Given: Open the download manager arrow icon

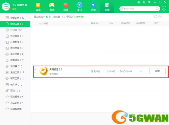Looking at the screenshot, I should (164, 8).
